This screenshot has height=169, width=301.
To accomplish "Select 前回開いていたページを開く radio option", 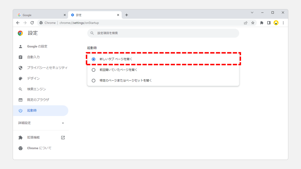I will pyautogui.click(x=93, y=70).
